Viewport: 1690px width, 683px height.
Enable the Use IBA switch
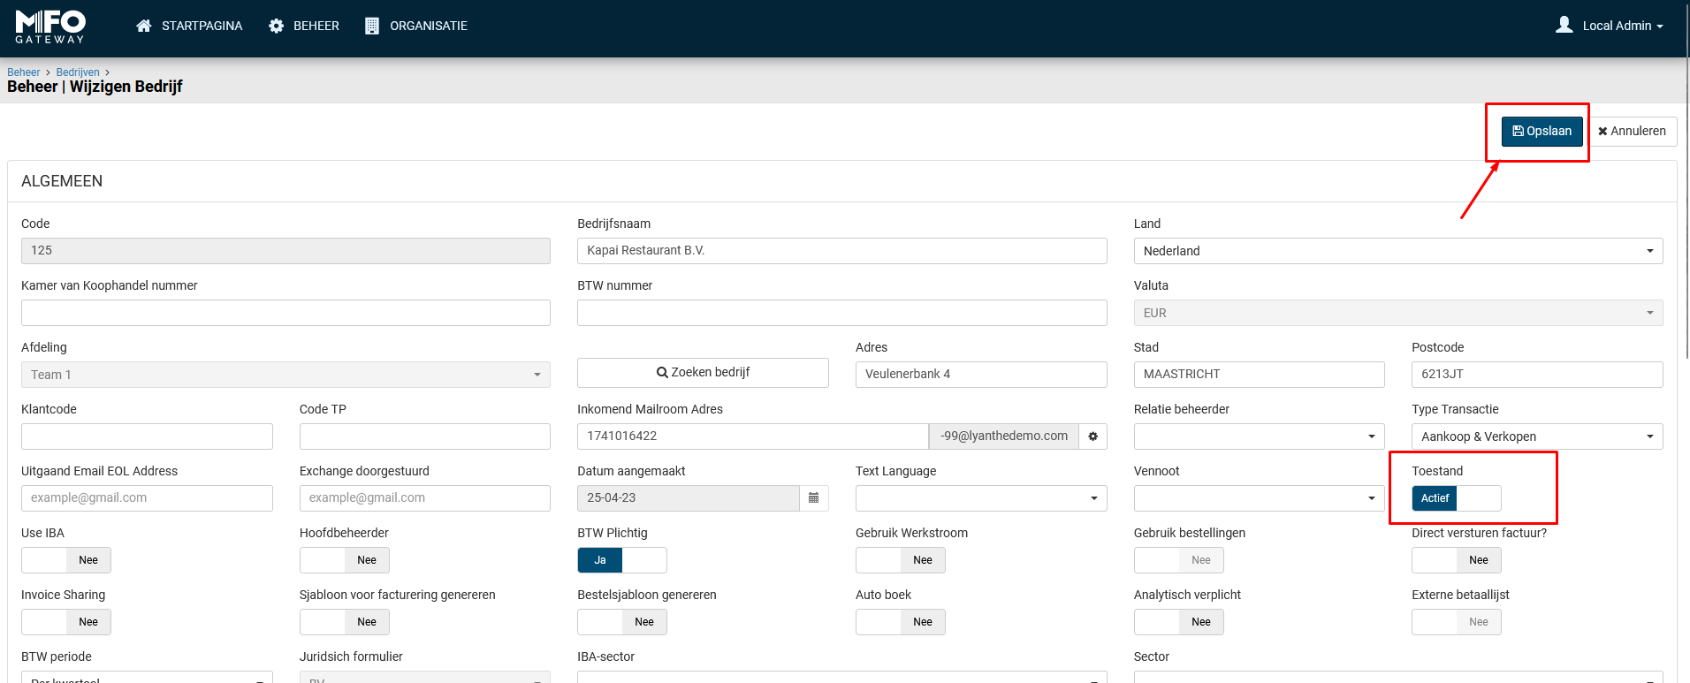coord(66,560)
